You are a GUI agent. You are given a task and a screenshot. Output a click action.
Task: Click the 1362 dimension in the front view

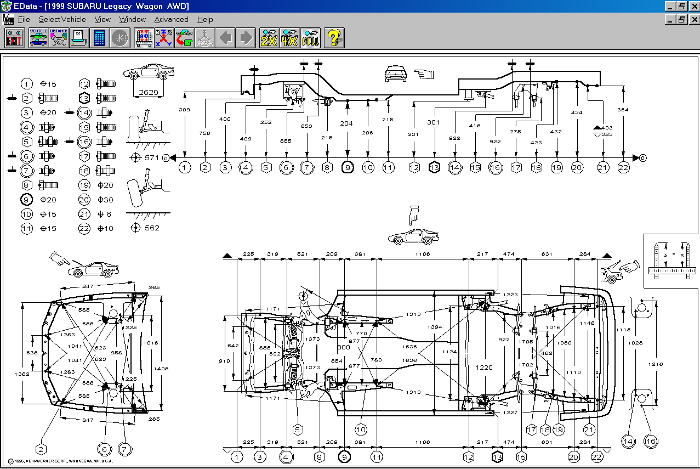(x=22, y=374)
